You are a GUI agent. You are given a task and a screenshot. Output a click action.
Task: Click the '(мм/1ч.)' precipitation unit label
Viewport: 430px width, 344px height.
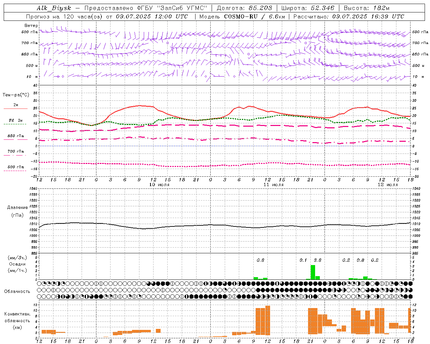click(x=17, y=270)
